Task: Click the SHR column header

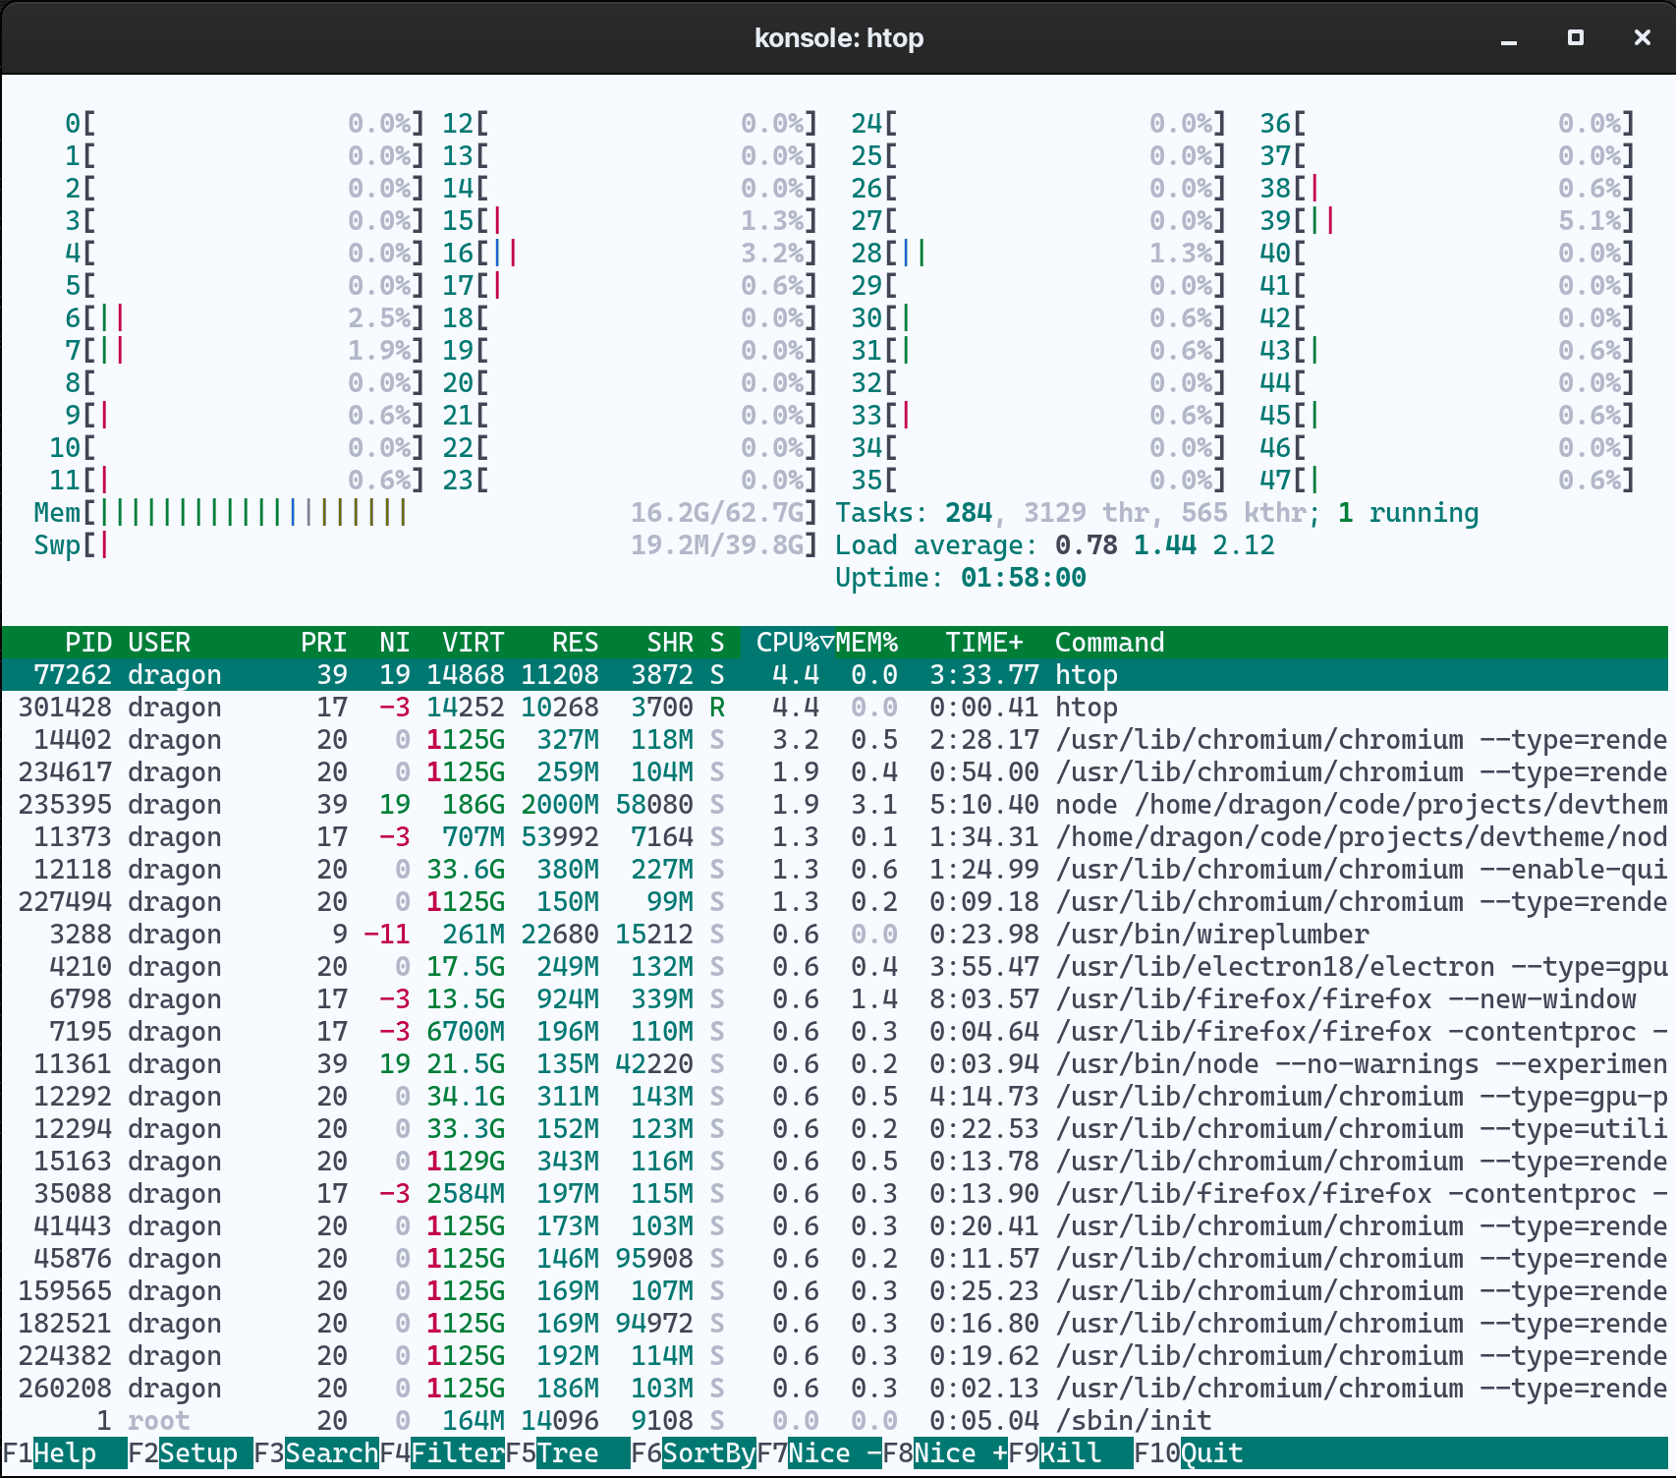Action: tap(670, 643)
